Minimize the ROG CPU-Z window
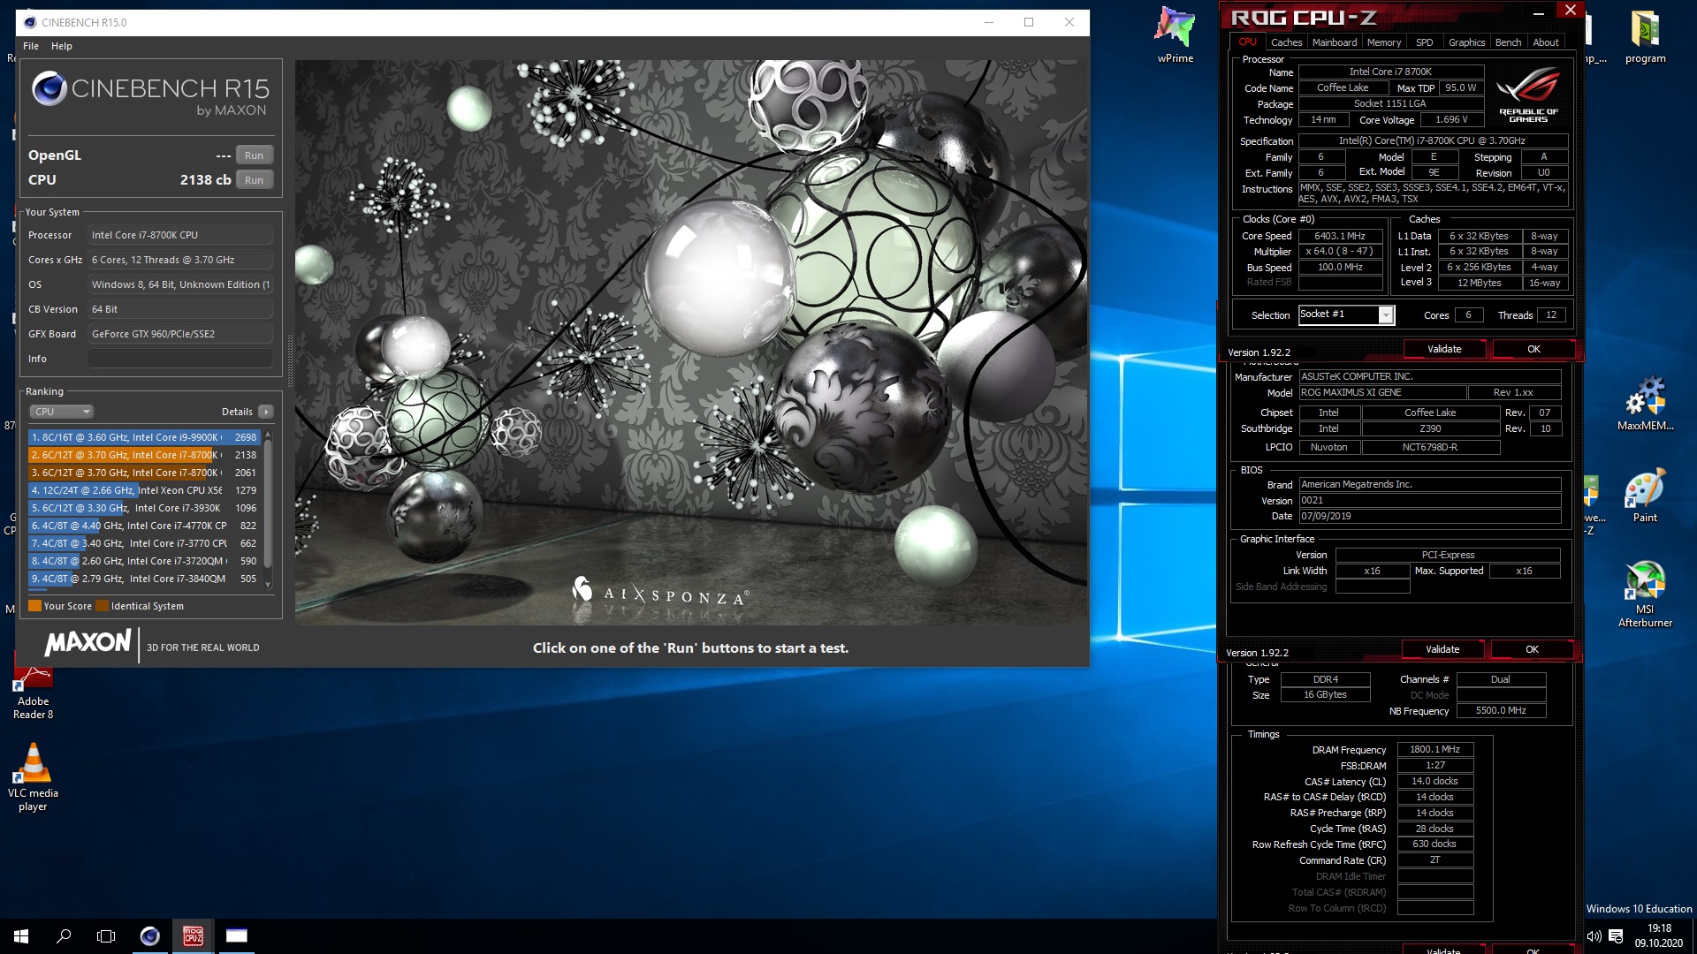1697x954 pixels. 1539,11
